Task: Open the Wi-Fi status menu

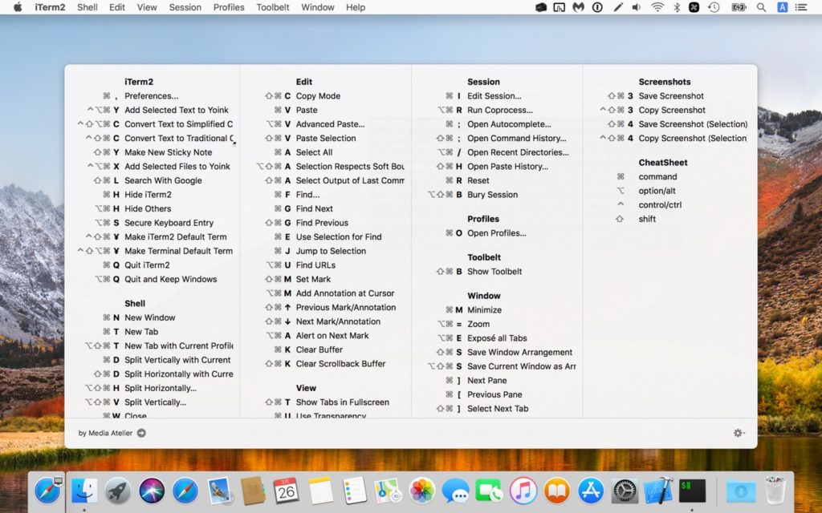Action: 657,7
